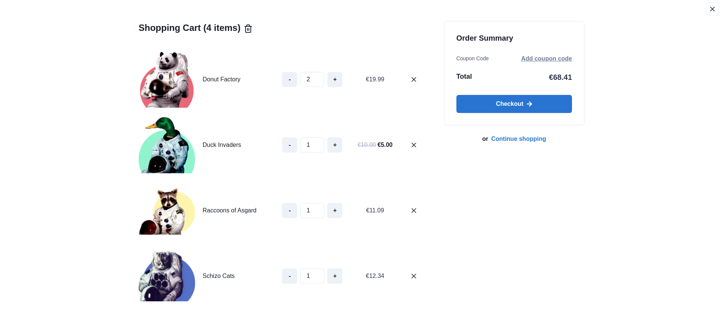Focus the Donut Factory quantity field

click(312, 79)
